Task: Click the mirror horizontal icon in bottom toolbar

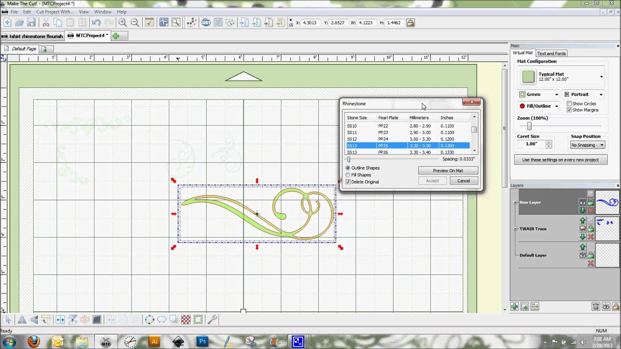Action: [22, 319]
